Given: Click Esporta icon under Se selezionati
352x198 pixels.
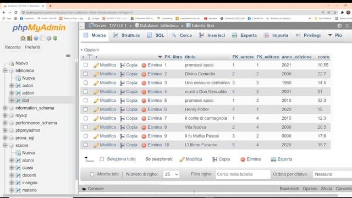Looking at the screenshot, I should [x=273, y=159].
